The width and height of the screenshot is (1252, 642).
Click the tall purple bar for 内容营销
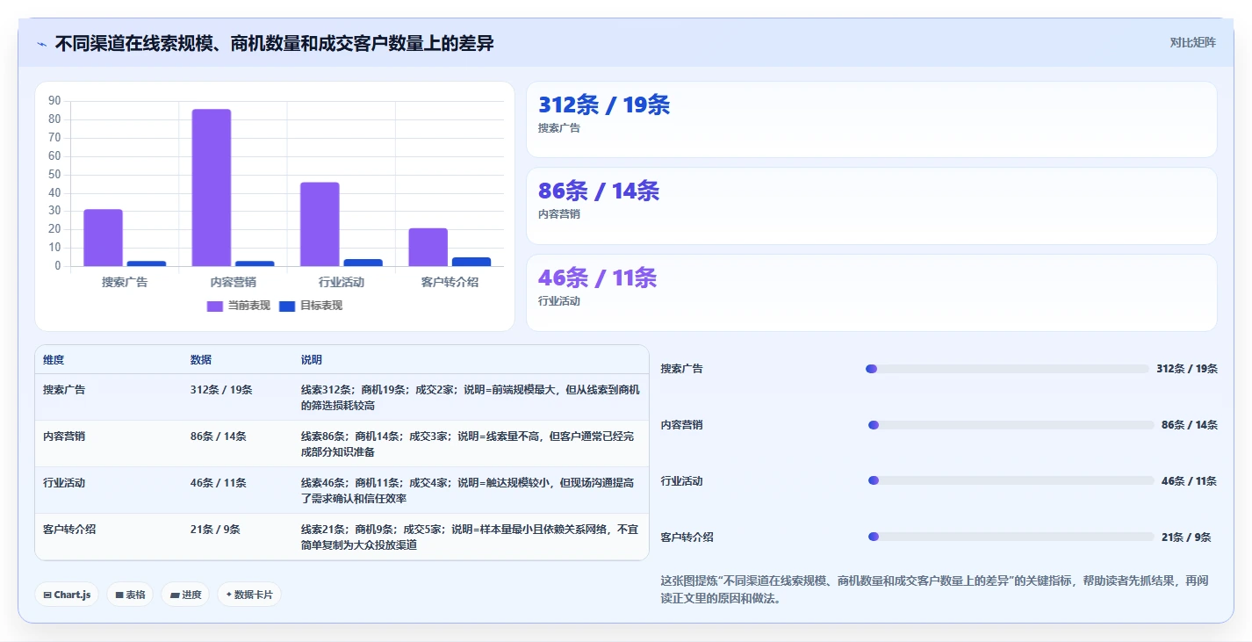(x=212, y=187)
